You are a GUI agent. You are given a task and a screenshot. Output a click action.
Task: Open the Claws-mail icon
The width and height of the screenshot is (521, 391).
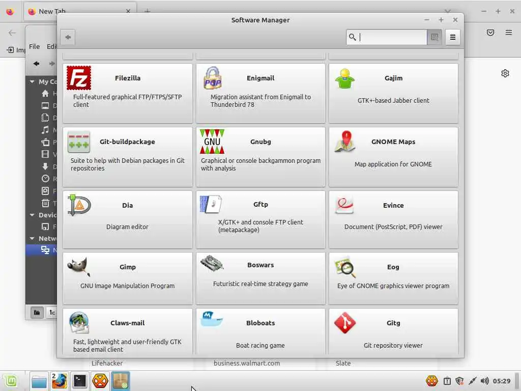[79, 322]
